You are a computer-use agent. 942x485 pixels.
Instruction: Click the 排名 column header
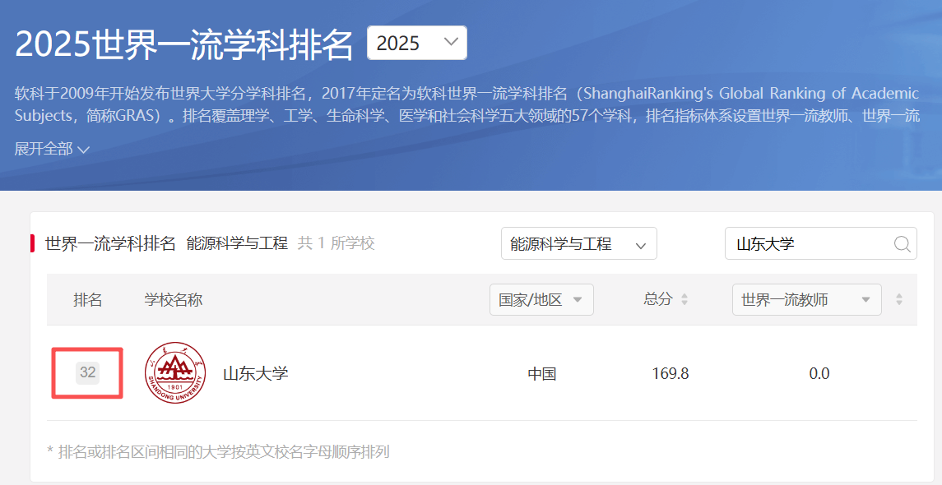88,300
